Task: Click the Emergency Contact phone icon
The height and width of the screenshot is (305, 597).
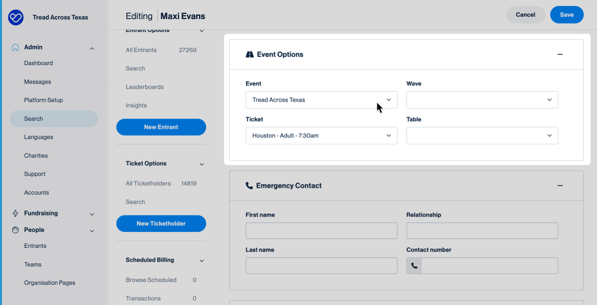Action: 249,186
